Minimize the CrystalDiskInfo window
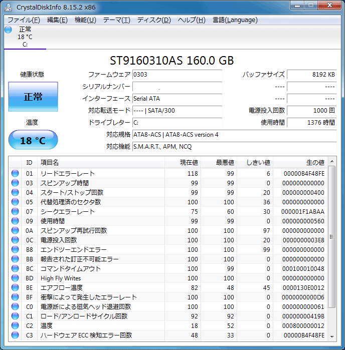 (x=297, y=6)
